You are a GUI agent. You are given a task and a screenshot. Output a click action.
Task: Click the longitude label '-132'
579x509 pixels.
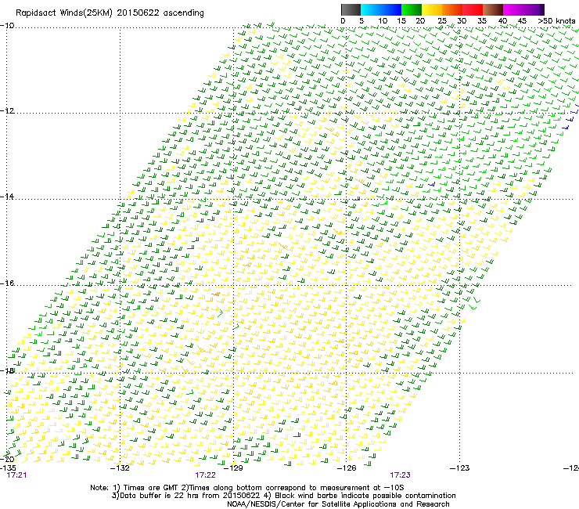[x=120, y=468]
